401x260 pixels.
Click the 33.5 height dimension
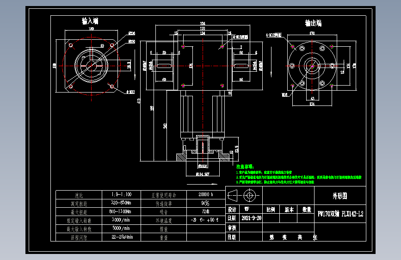(x=236, y=149)
